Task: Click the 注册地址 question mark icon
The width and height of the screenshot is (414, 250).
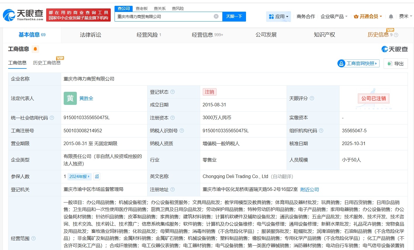Action: (173, 189)
